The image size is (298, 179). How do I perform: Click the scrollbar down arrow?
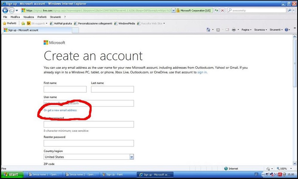click(x=295, y=163)
